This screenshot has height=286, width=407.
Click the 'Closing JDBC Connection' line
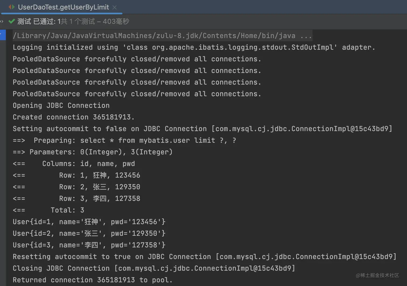coord(154,268)
